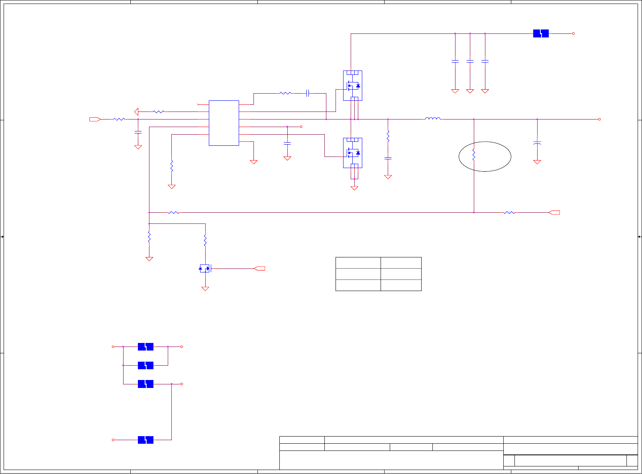Click ground symbol beneath the lower MOSFET
Image resolution: width=642 pixels, height=474 pixels.
[x=354, y=188]
